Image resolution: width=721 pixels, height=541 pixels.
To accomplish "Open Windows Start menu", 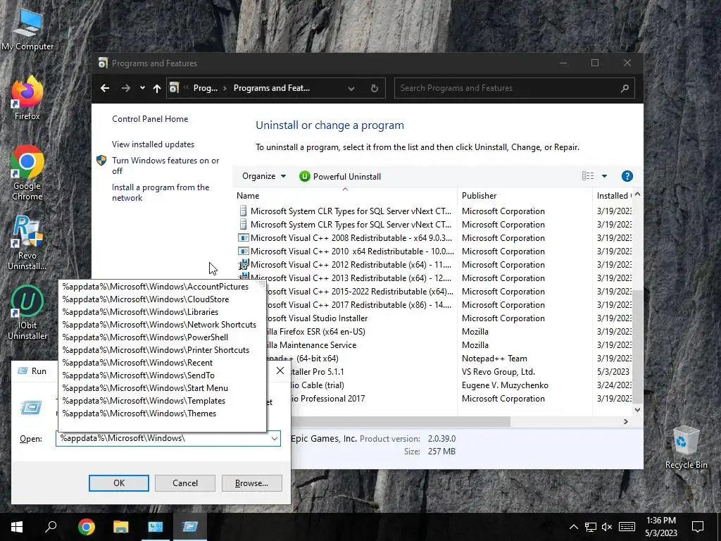I will pos(17,527).
